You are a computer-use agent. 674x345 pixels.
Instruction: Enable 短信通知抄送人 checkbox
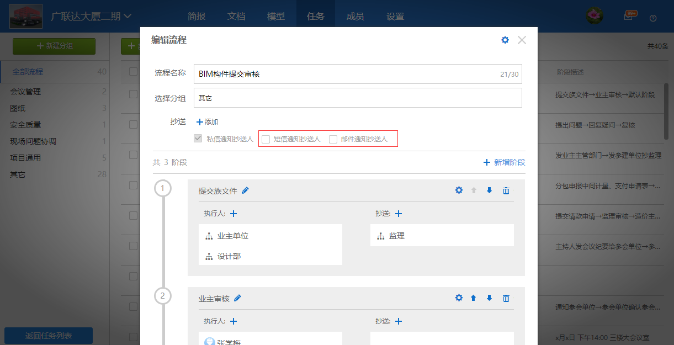click(x=266, y=139)
